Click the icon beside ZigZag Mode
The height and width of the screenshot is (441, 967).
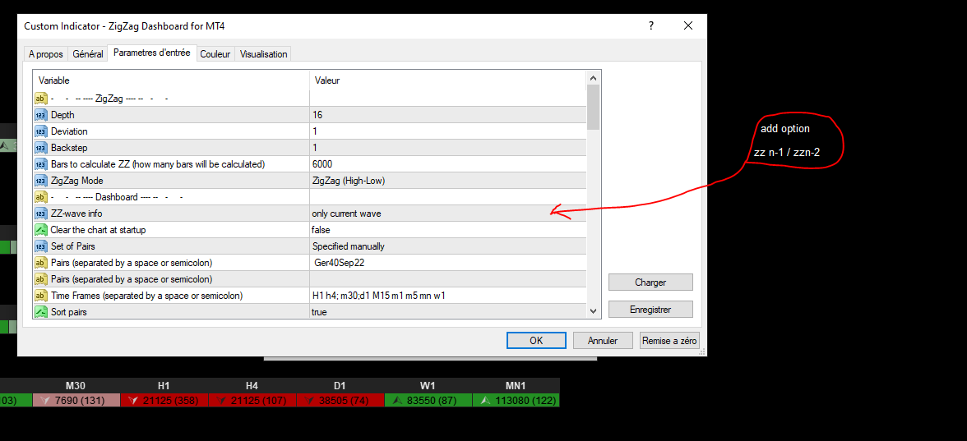tap(41, 181)
